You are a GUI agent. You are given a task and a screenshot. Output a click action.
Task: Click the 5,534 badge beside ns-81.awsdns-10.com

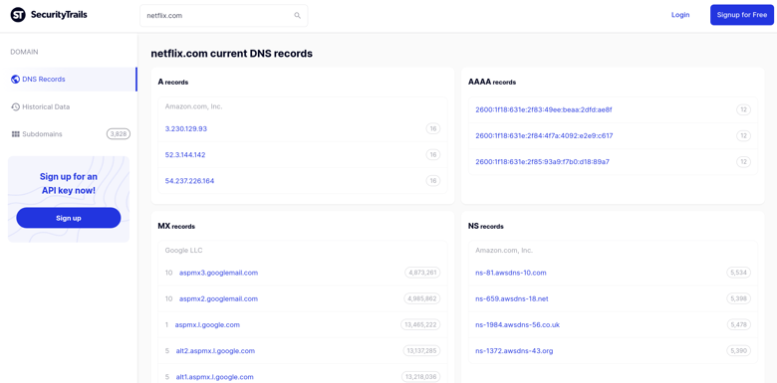739,273
